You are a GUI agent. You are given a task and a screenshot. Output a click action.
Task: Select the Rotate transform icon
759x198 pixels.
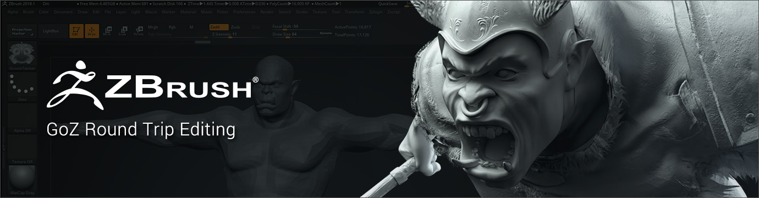(x=139, y=31)
